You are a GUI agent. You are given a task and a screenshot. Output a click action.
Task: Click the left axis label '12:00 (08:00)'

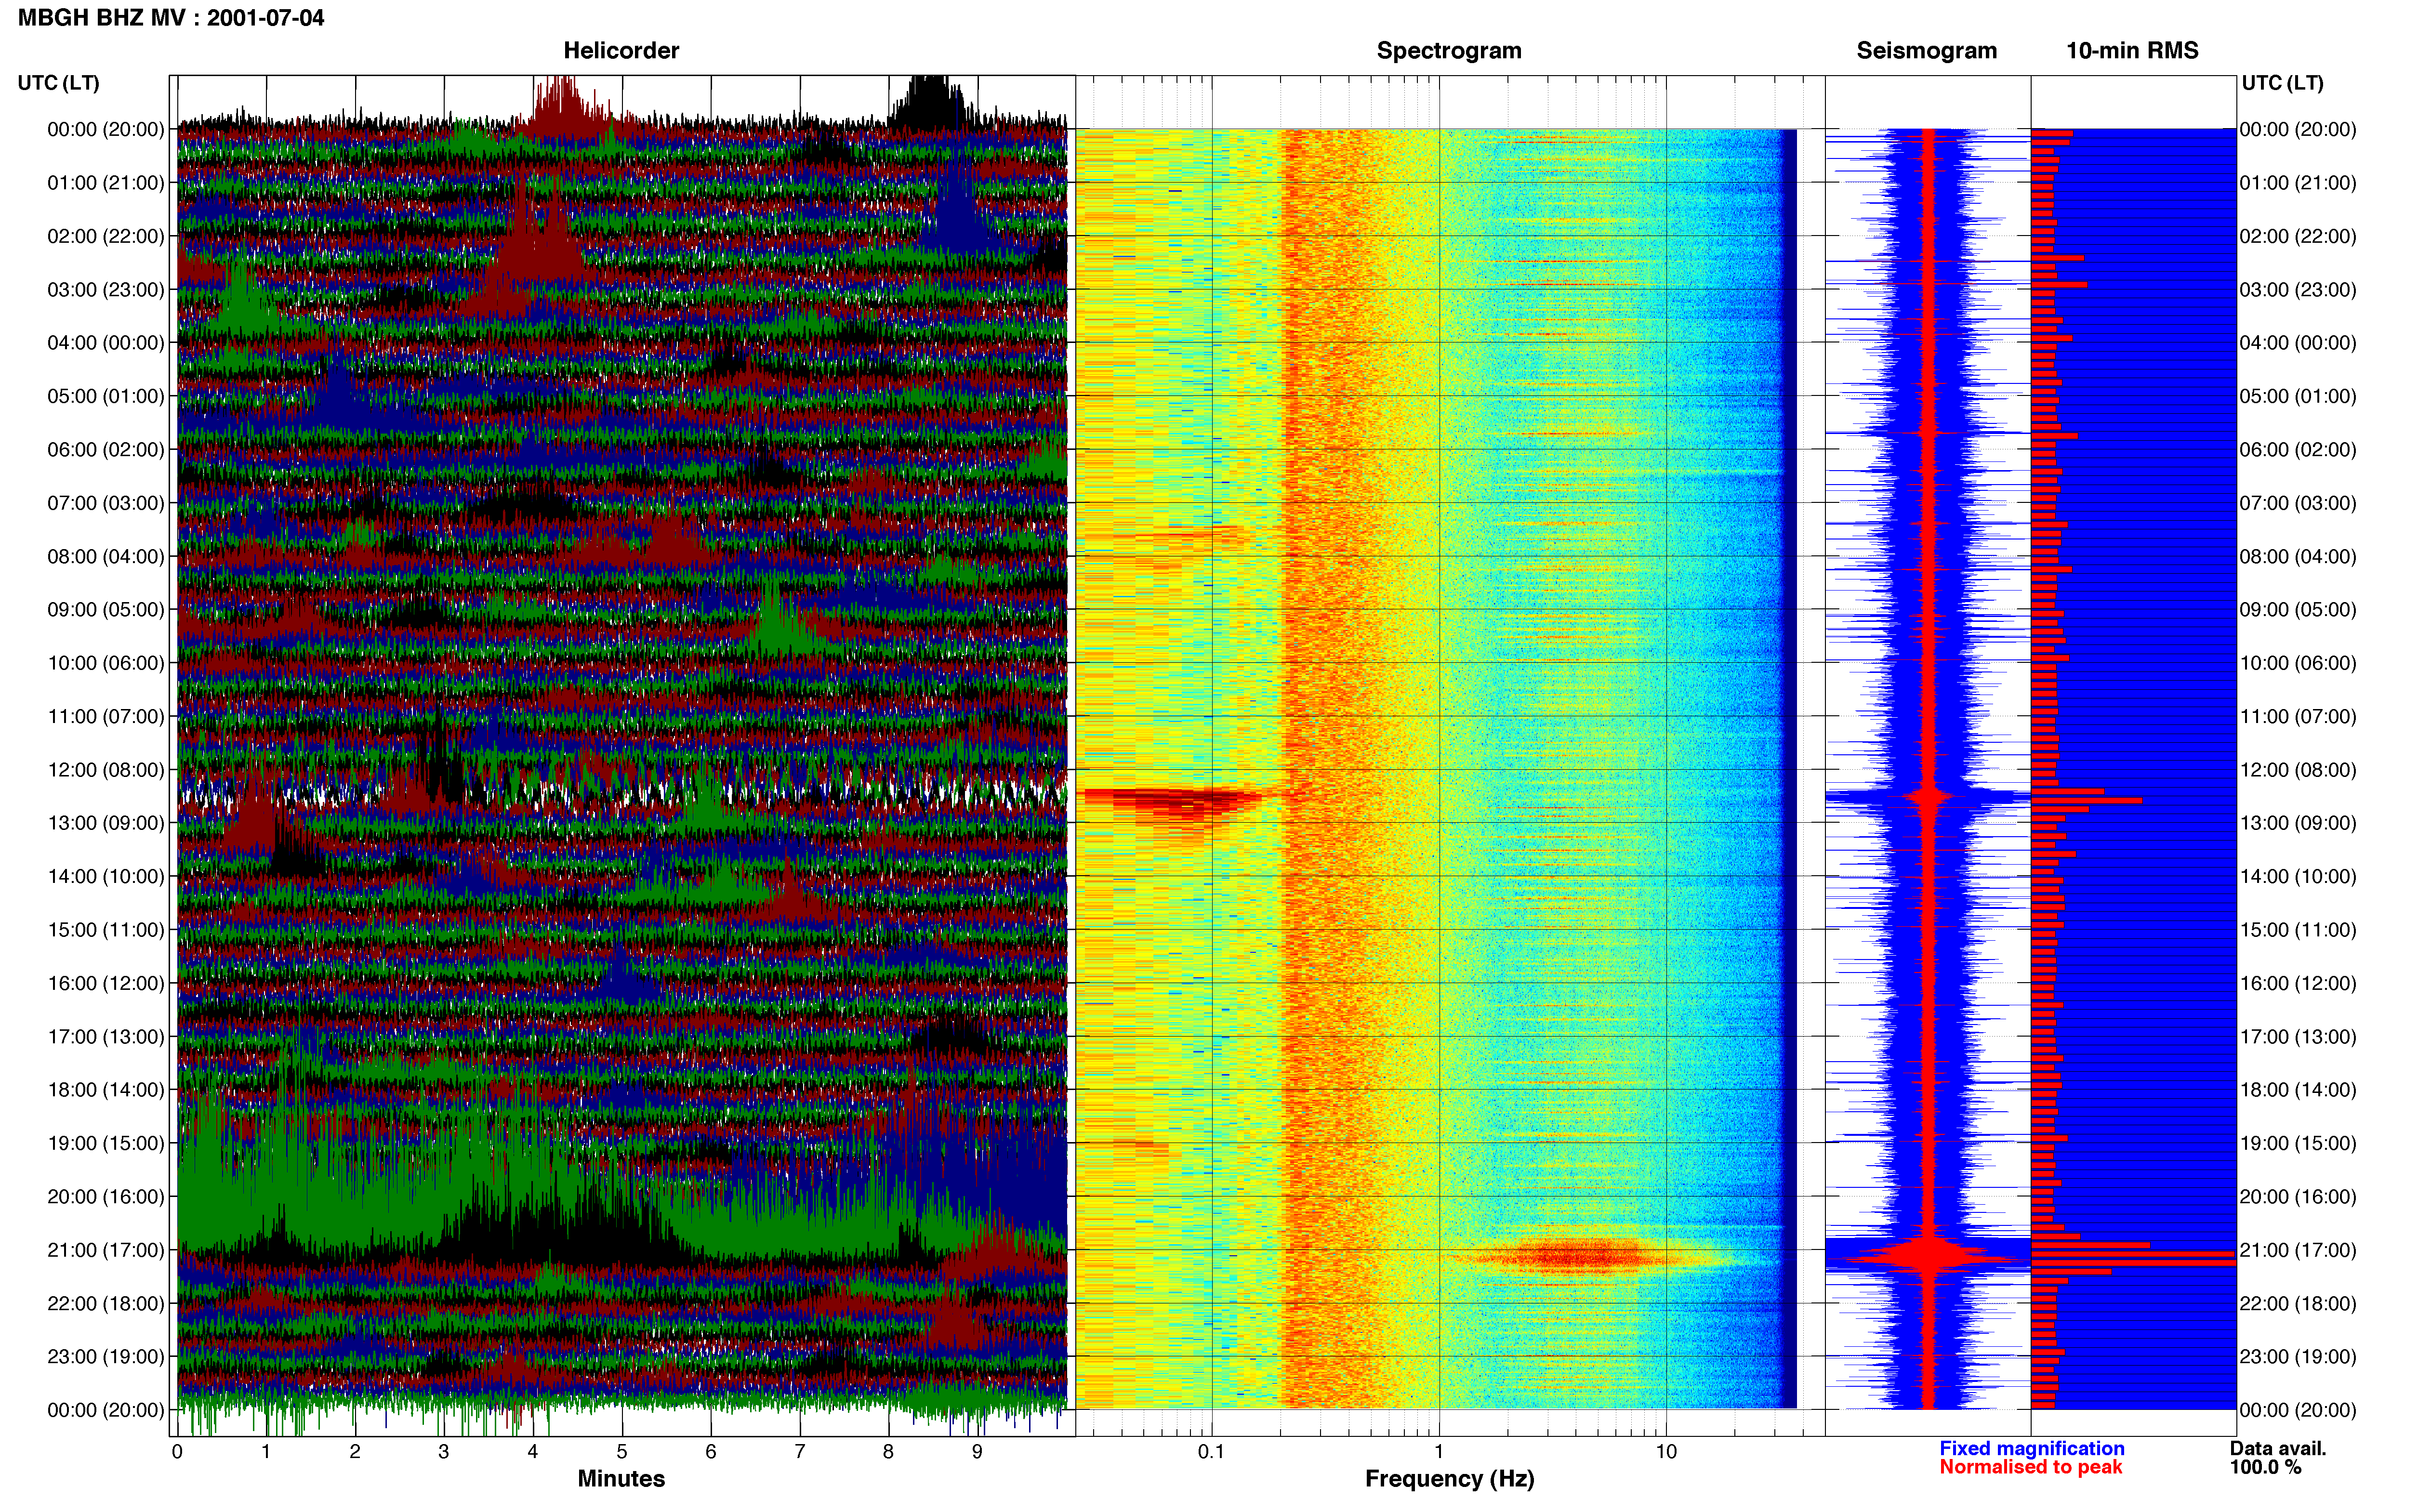pyautogui.click(x=106, y=770)
